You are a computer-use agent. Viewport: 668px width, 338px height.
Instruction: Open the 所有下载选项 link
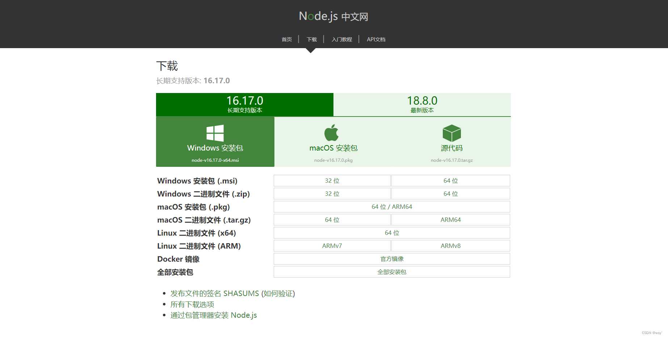point(192,304)
